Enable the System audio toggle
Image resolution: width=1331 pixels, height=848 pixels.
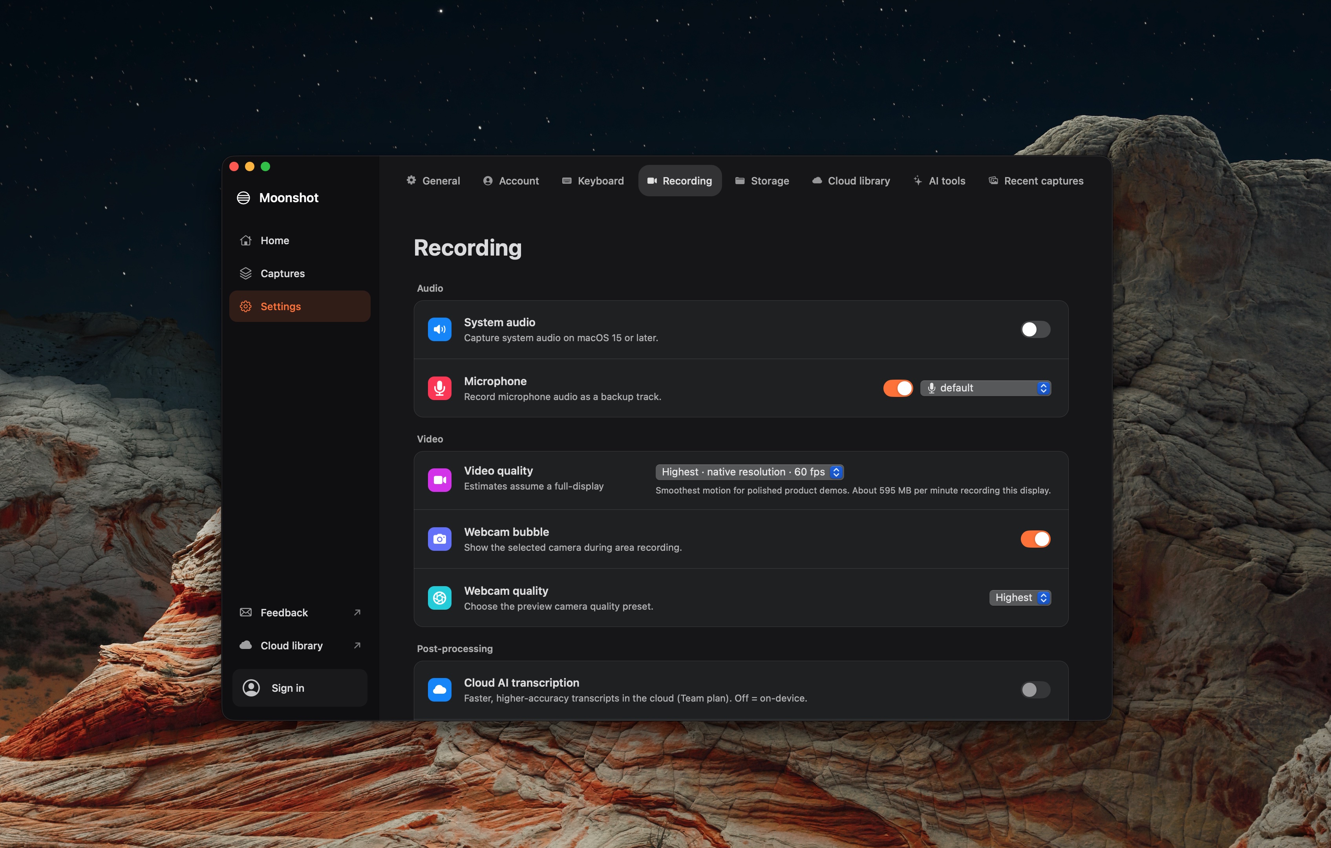coord(1035,329)
